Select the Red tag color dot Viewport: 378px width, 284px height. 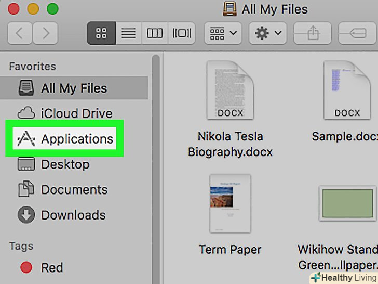(x=26, y=268)
